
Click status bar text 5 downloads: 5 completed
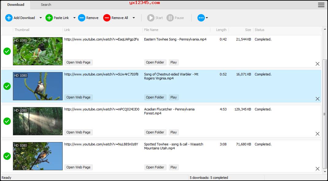click(x=209, y=178)
